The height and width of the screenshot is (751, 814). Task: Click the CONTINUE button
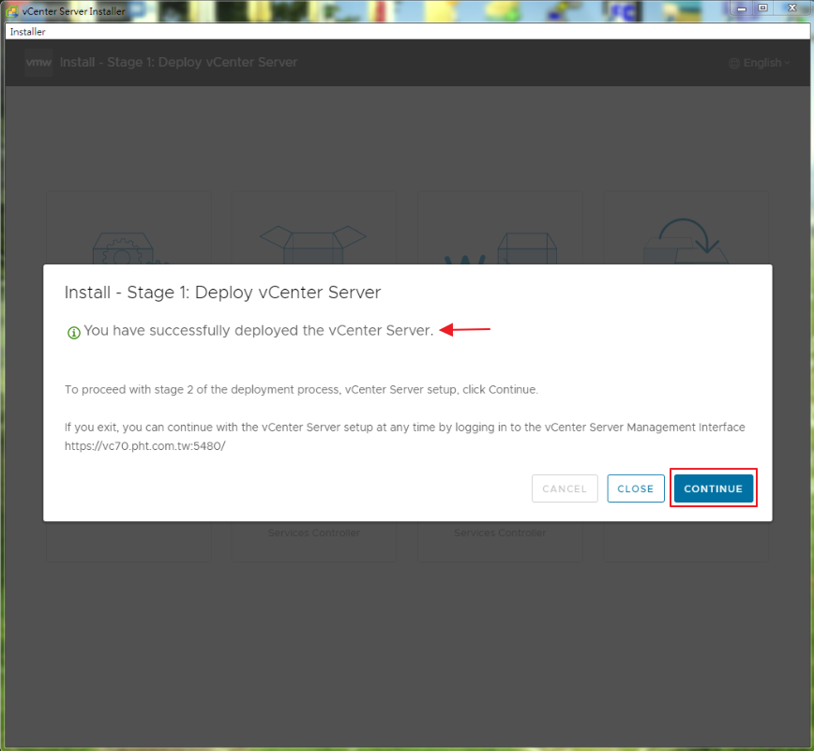coord(714,488)
